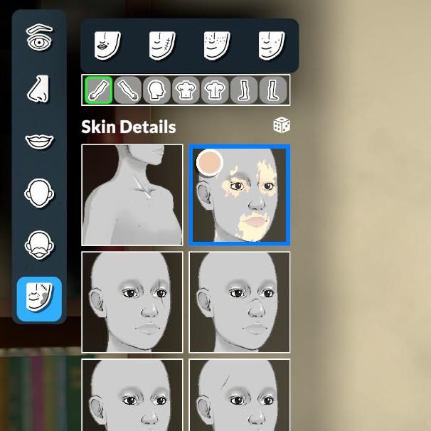Click the Skin Details heading
Image resolution: width=431 pixels, height=431 pixels.
(x=128, y=127)
